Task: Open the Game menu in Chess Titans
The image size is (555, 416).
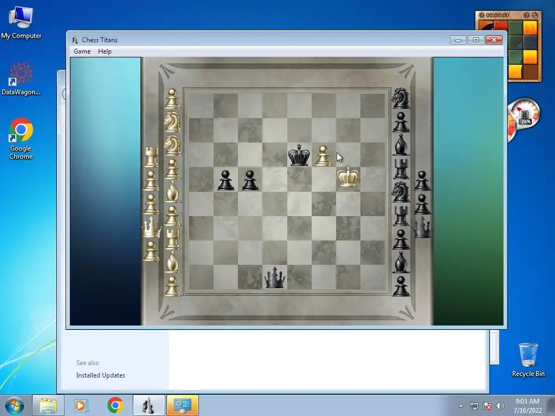Action: 82,51
